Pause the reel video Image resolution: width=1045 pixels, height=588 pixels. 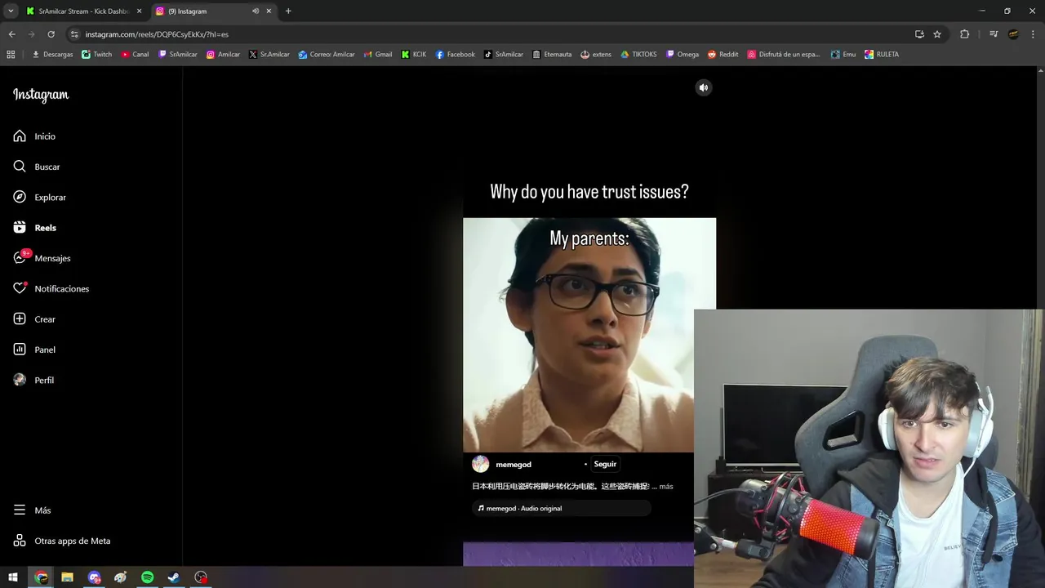pyautogui.click(x=589, y=335)
